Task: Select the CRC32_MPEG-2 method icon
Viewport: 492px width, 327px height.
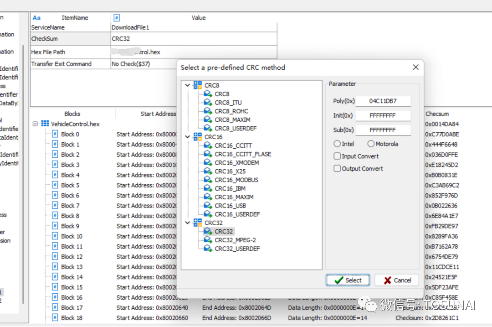Action: coord(207,240)
